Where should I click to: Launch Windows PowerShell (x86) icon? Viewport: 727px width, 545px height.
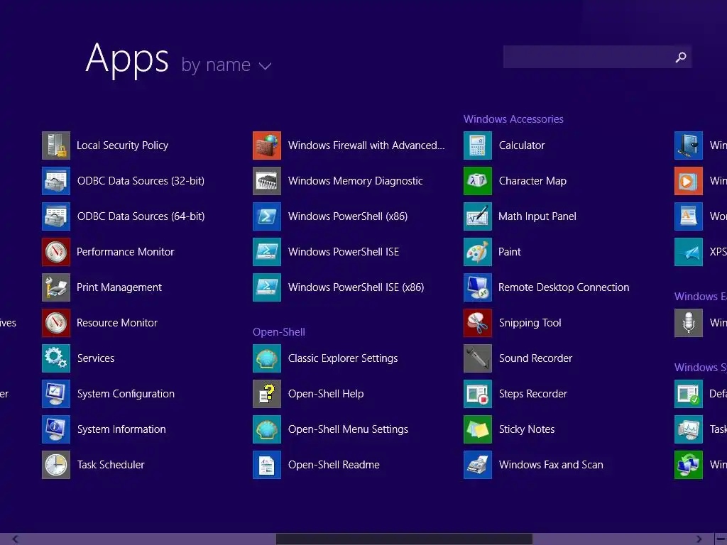(x=267, y=216)
